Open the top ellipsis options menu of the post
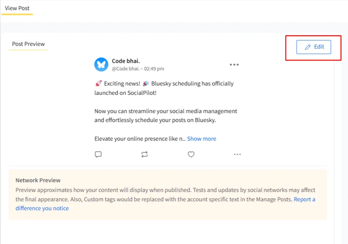The width and height of the screenshot is (348, 244). (234, 64)
